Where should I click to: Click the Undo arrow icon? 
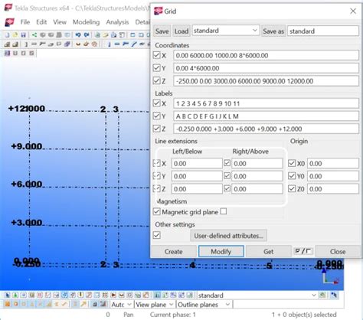78,35
